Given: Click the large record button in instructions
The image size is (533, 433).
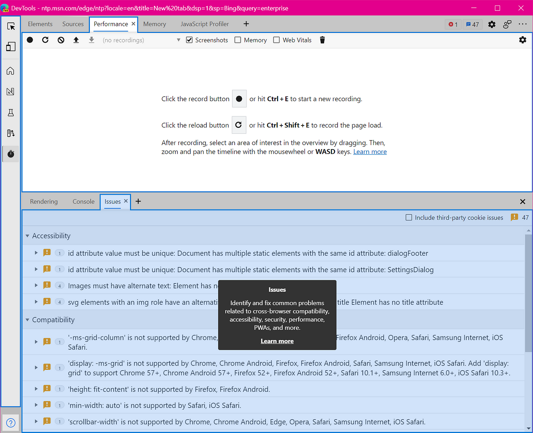Looking at the screenshot, I should pyautogui.click(x=239, y=99).
